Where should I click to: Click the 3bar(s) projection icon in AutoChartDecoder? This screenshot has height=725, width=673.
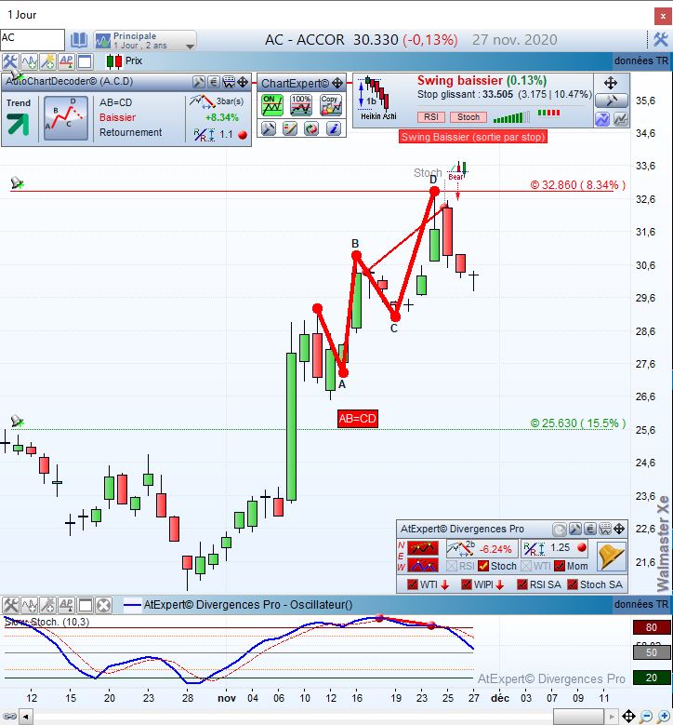(x=202, y=101)
